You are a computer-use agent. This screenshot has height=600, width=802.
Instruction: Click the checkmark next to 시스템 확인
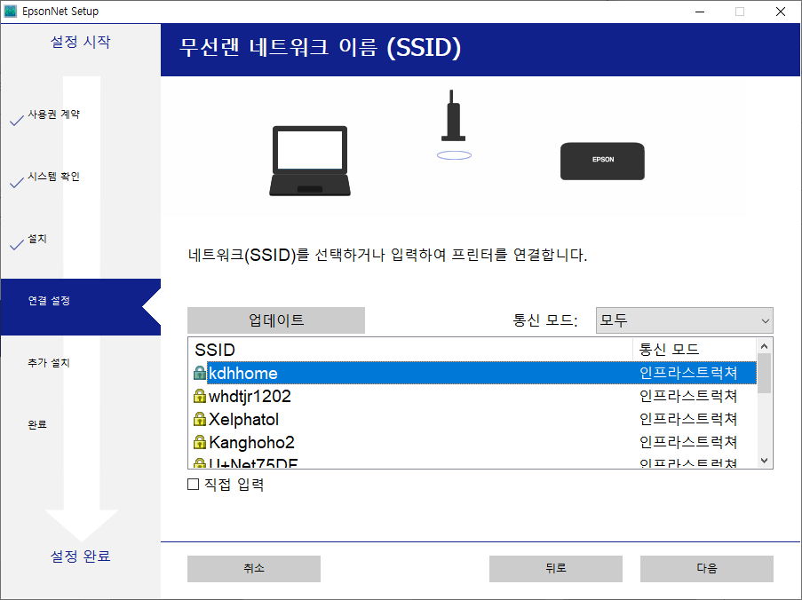(17, 182)
